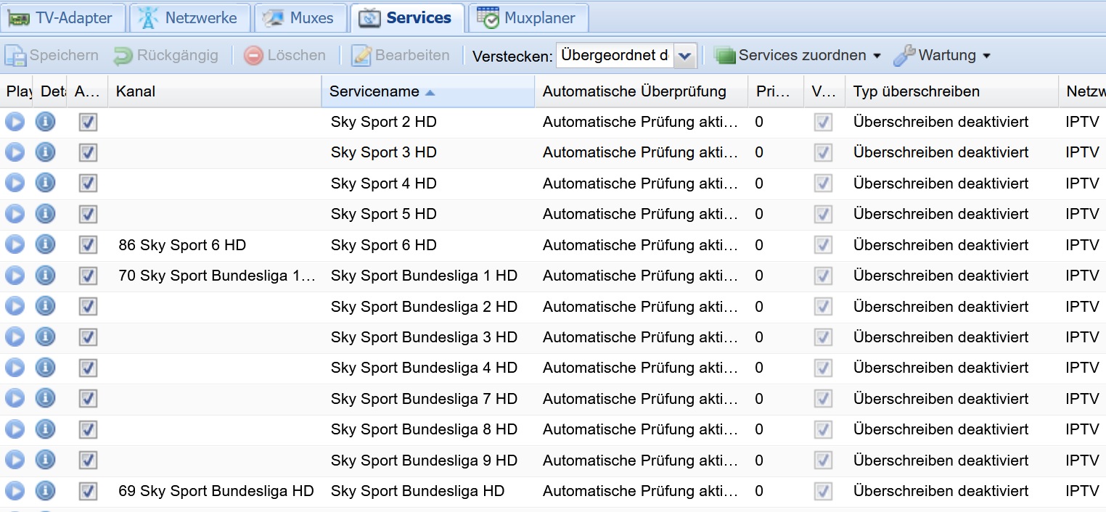Open the Muxes tab
This screenshot has width=1106, height=512.
click(x=299, y=18)
